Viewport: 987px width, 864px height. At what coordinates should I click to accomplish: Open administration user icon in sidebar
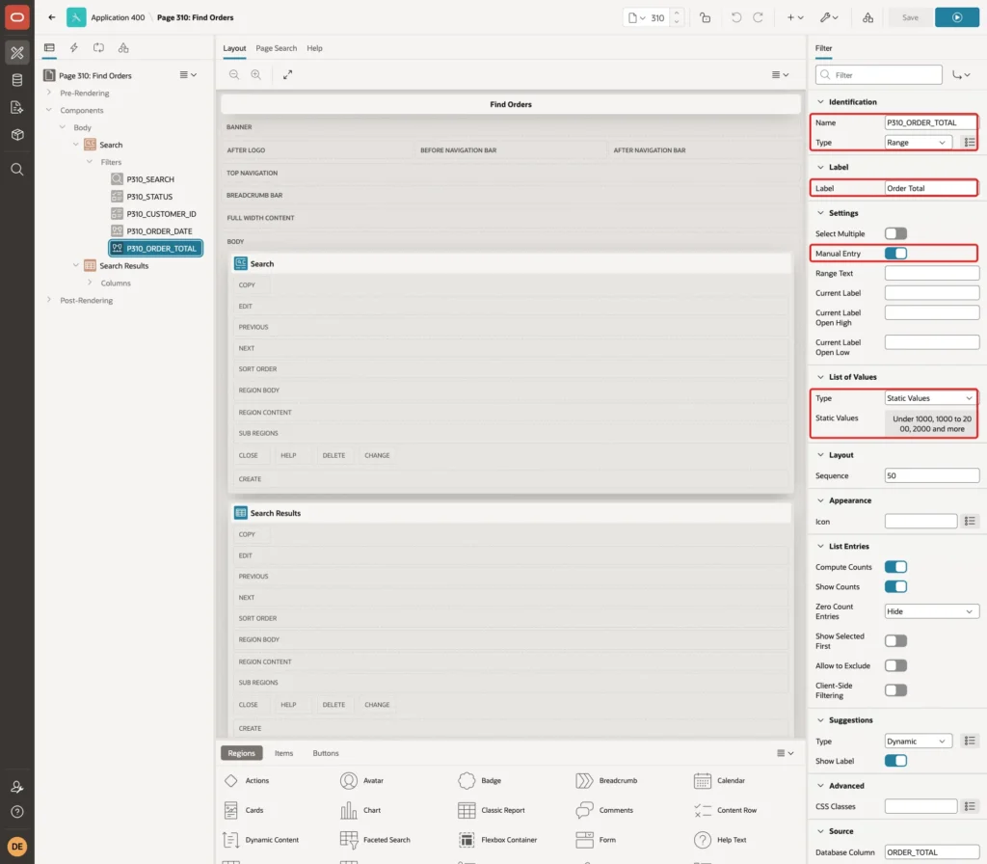coord(17,787)
